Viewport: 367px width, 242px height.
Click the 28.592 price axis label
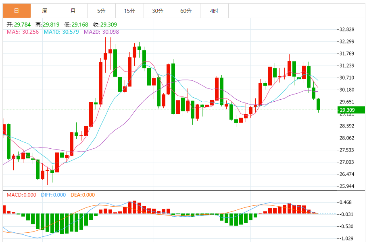tap(347, 126)
